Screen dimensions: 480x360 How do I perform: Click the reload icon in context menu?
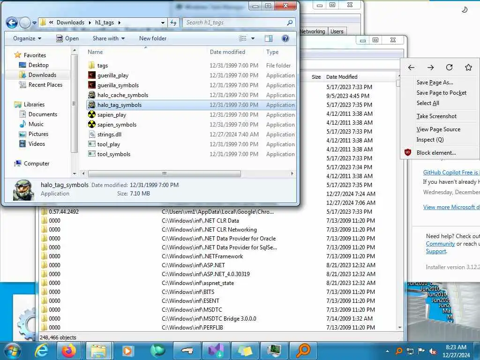[449, 67]
